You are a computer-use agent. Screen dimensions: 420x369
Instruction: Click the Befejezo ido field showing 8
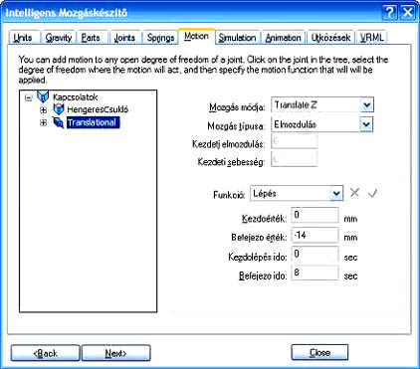click(315, 273)
